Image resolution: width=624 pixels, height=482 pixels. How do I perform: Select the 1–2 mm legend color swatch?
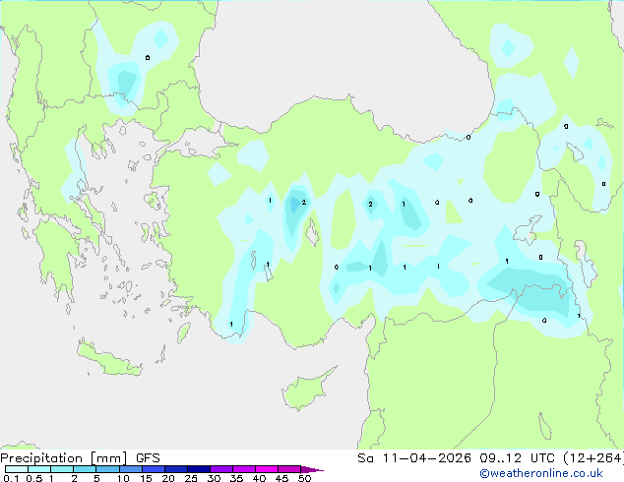coord(62,469)
